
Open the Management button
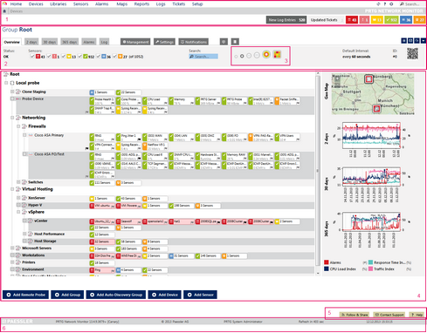pos(135,42)
